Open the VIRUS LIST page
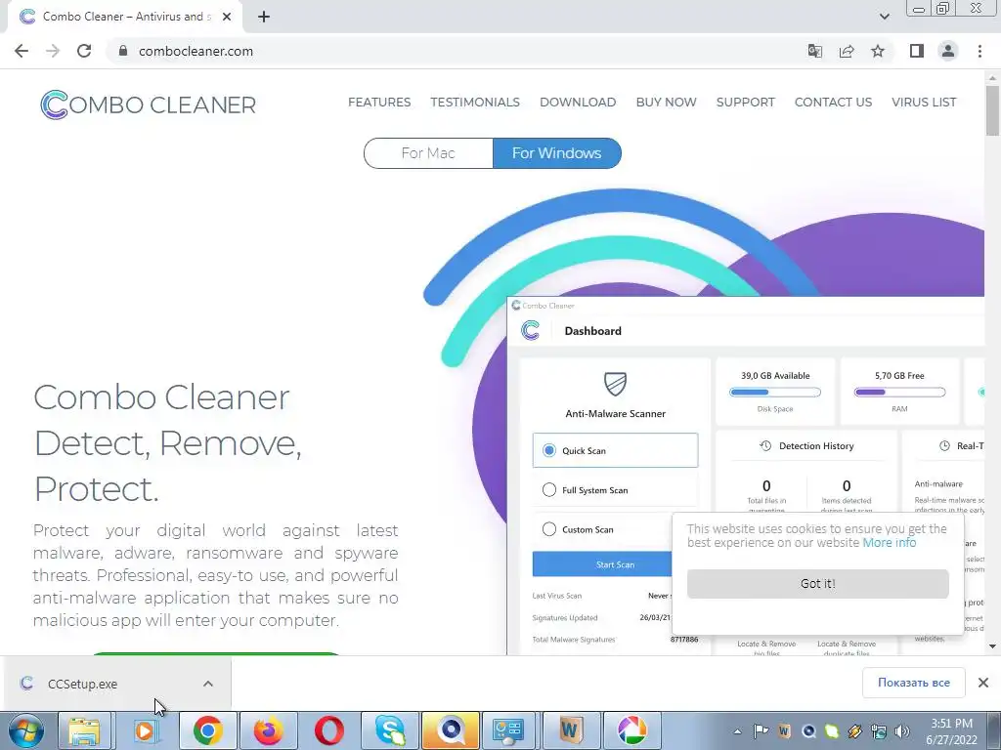Image resolution: width=1001 pixels, height=750 pixels. (x=924, y=102)
